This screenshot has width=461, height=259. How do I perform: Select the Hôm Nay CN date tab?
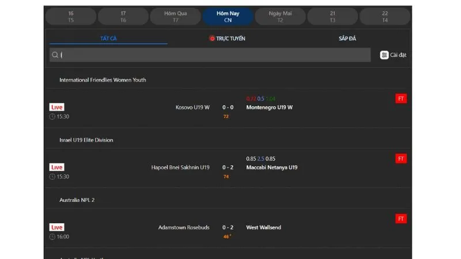(x=228, y=17)
